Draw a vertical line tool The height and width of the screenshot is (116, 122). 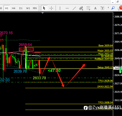(x=60, y=8)
